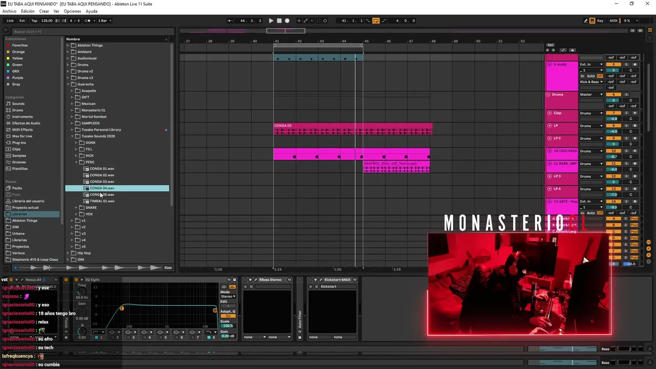This screenshot has width=656, height=369.
Task: Open the Grooves category
Action: tap(19, 162)
